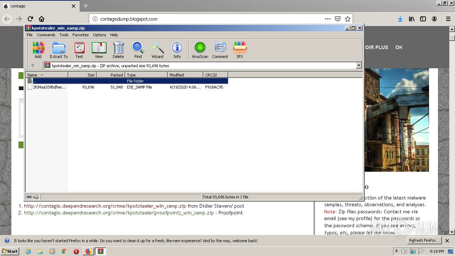
Task: Open Opera from the taskbar
Action: tap(76, 251)
